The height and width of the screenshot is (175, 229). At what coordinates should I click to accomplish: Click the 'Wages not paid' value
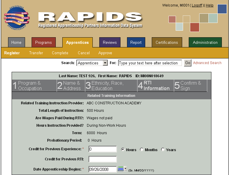(x=100, y=118)
